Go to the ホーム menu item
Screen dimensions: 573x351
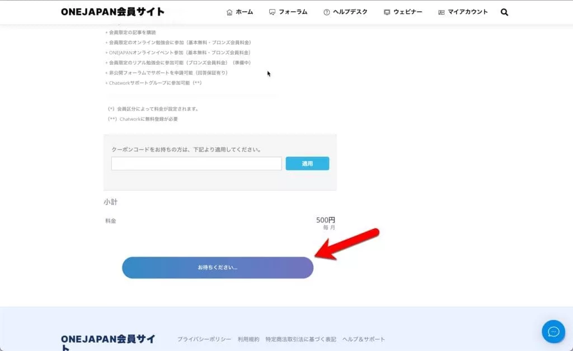[x=245, y=12]
